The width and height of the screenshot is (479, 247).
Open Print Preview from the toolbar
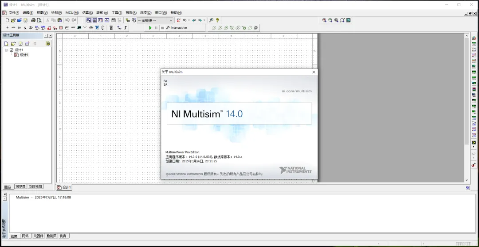(39, 20)
